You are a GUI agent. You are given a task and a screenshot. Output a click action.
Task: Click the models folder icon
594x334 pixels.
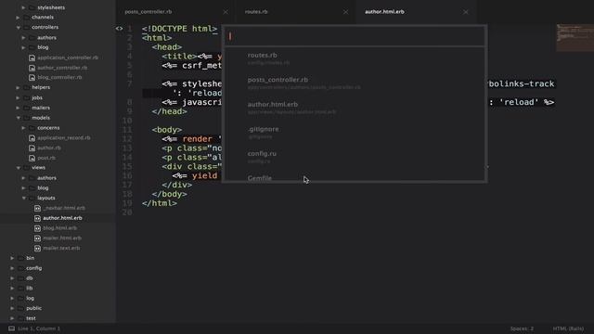(26, 118)
